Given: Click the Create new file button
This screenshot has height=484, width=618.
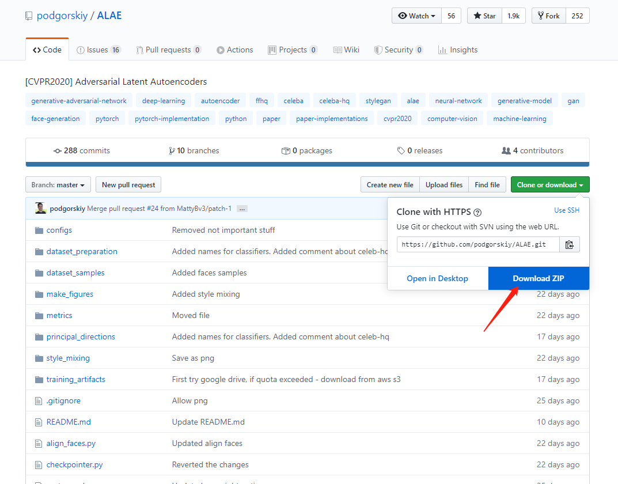Looking at the screenshot, I should click(390, 185).
